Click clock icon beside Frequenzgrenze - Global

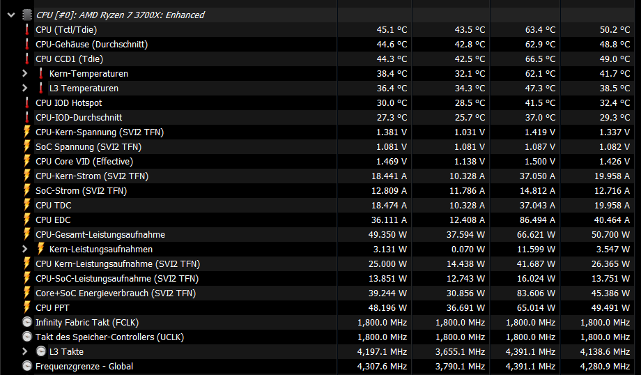[x=27, y=367]
